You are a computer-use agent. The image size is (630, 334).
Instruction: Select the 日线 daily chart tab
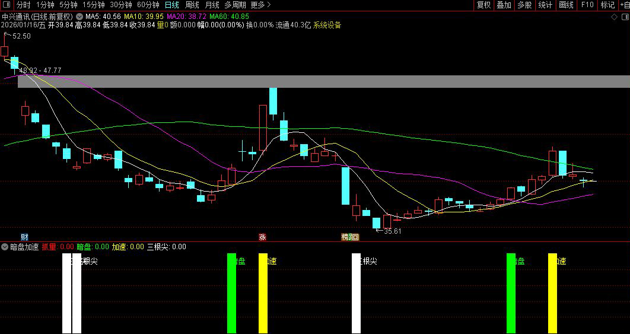[x=172, y=5]
